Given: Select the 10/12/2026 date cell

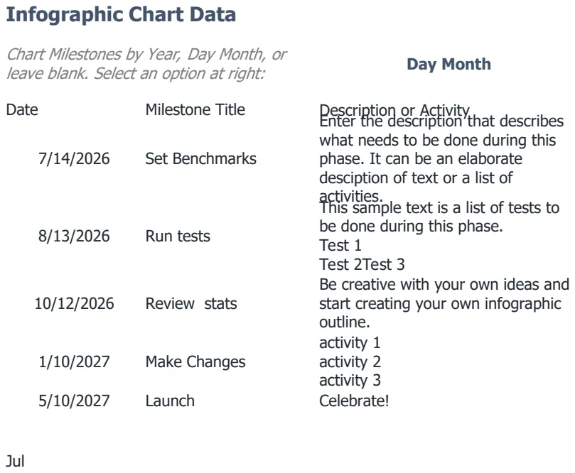Looking at the screenshot, I should tap(74, 303).
